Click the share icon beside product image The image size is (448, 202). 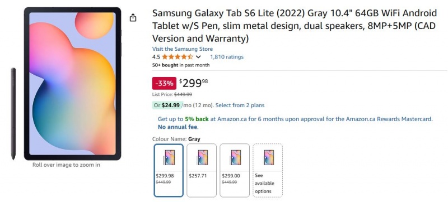pos(133,18)
